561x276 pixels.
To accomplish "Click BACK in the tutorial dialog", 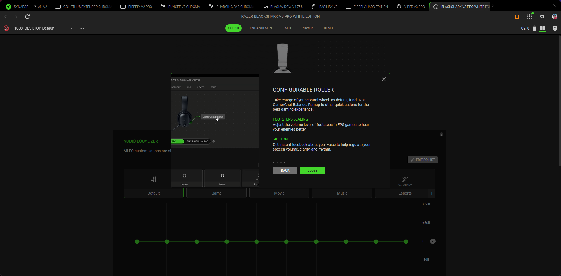I will pyautogui.click(x=285, y=171).
